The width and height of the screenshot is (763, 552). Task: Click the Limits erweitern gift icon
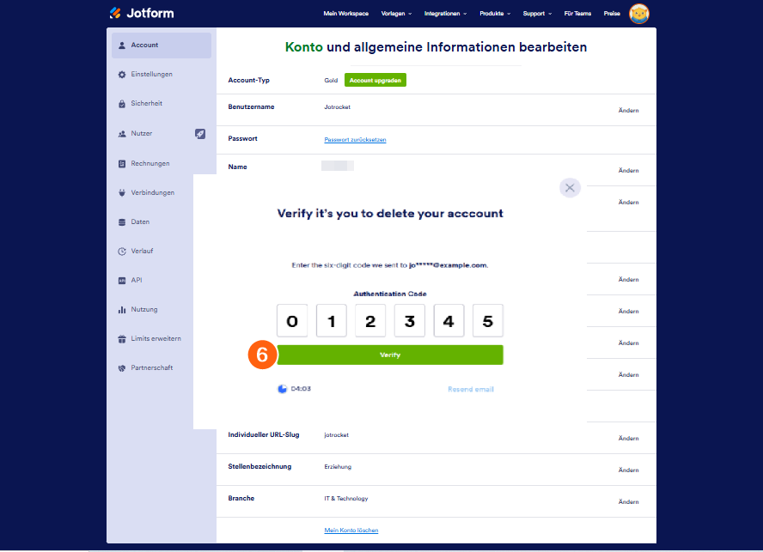click(x=122, y=339)
